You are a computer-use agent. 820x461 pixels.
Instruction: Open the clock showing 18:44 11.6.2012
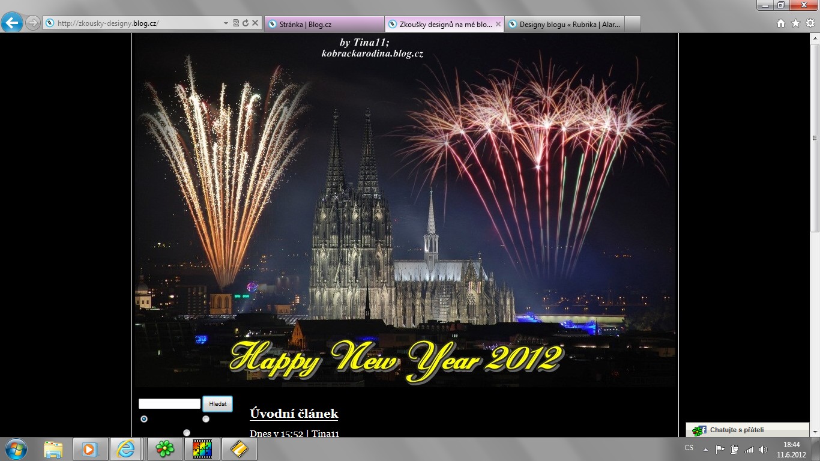coord(792,449)
